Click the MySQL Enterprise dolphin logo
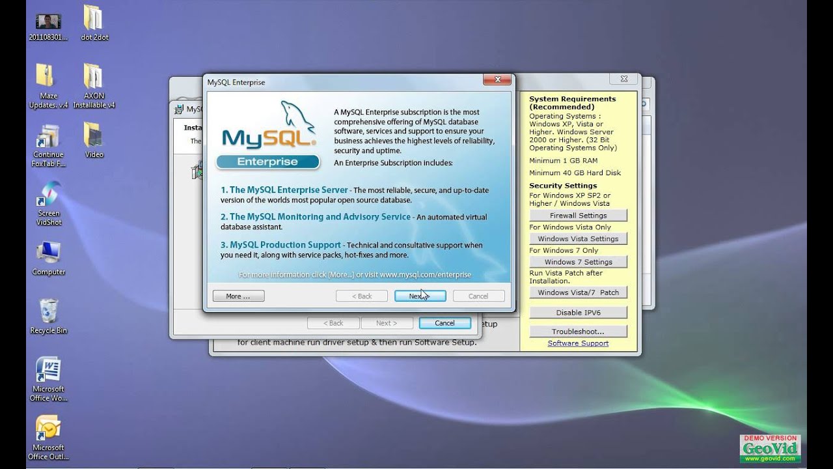This screenshot has width=833, height=469. (269, 135)
